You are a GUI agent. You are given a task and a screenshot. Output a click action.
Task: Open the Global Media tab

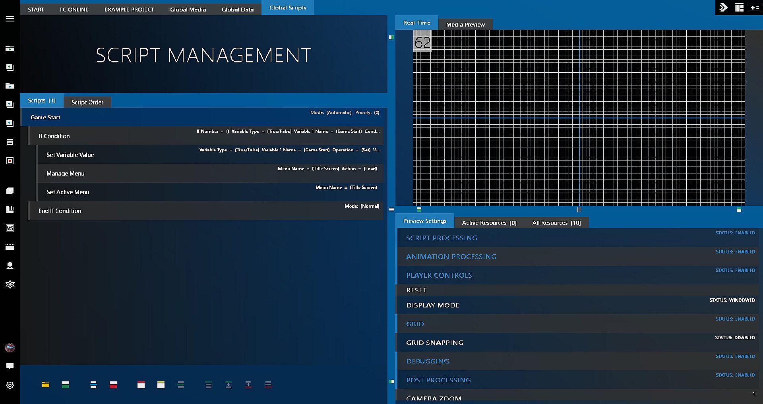point(188,10)
